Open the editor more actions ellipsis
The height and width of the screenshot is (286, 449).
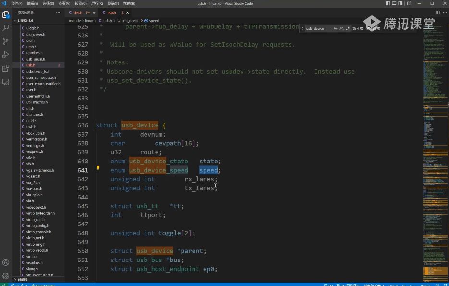tap(445, 12)
